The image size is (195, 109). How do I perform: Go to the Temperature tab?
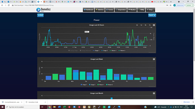pyautogui.click(x=121, y=10)
